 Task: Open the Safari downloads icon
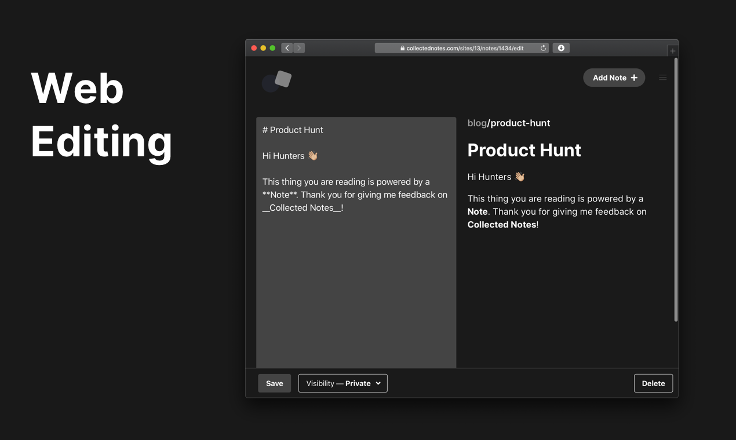(x=561, y=48)
